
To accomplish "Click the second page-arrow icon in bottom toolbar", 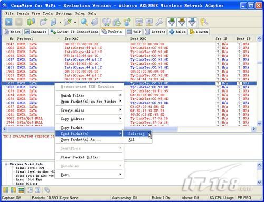I will coord(38,190).
